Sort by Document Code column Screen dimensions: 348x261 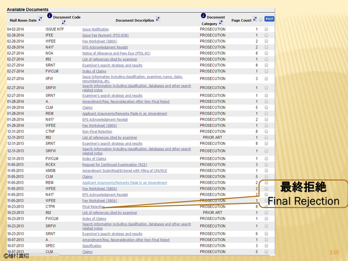(64, 22)
